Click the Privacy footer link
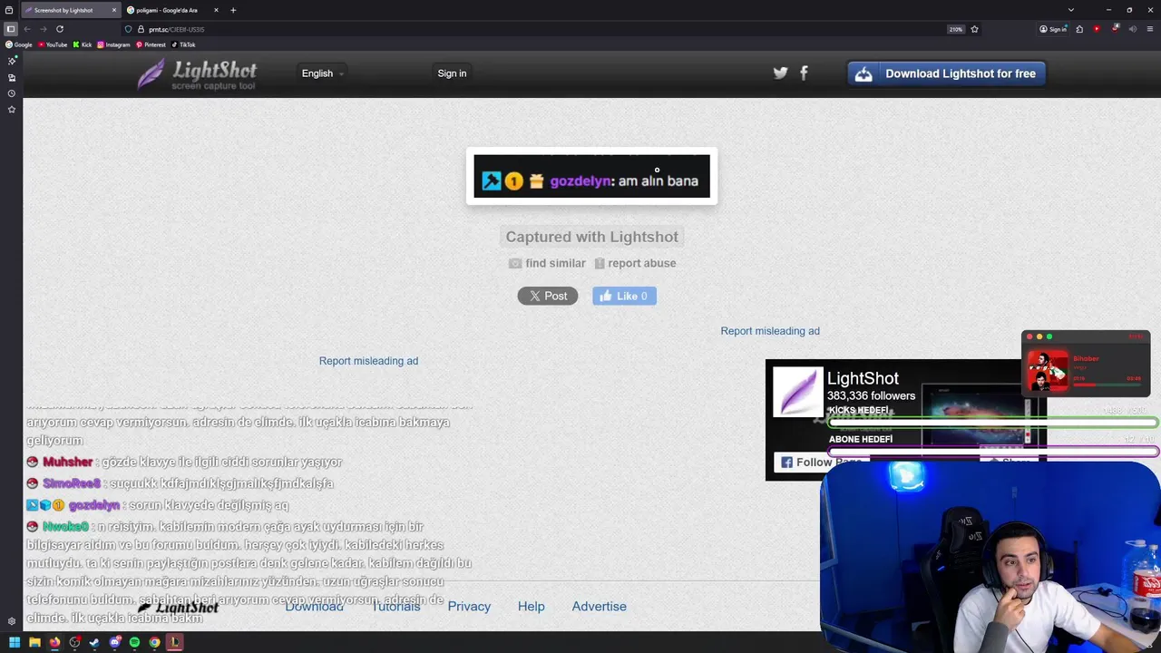 469,607
